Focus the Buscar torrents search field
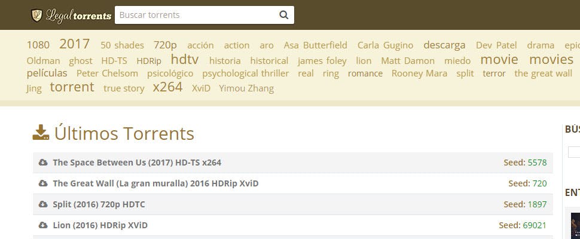Screen dimensions: 580x239 coord(196,15)
